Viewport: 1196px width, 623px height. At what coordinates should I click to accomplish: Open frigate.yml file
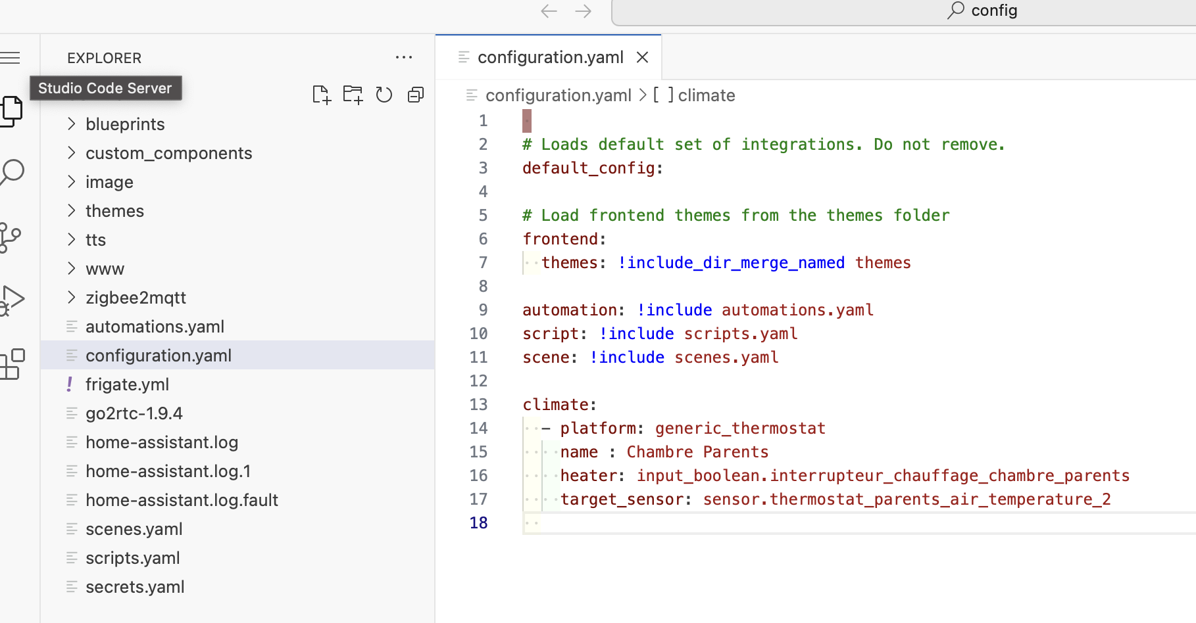tap(237, 384)
